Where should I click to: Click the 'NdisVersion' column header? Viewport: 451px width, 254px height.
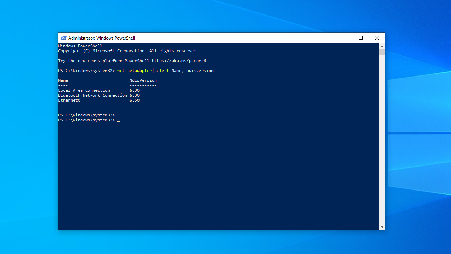[143, 80]
